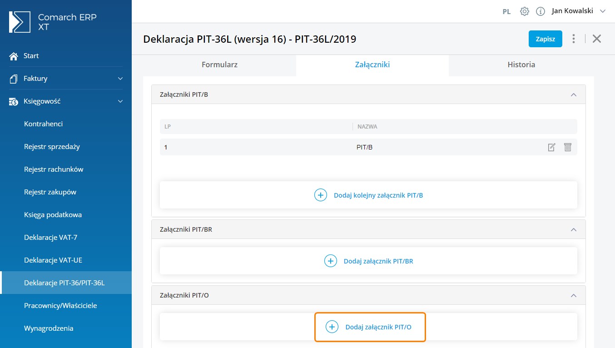615x348 pixels.
Task: Open Księga podatkowa in sidebar
Action: pyautogui.click(x=53, y=215)
